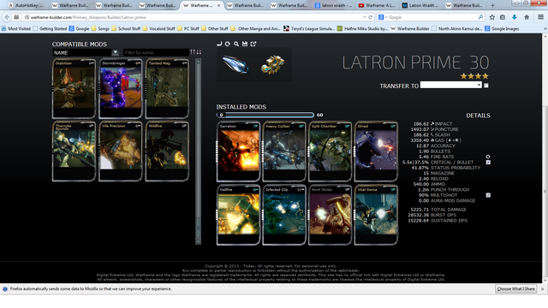Viewport: 548px width, 308px height.
Task: Select the installed Serration mod card
Action: 238,151
